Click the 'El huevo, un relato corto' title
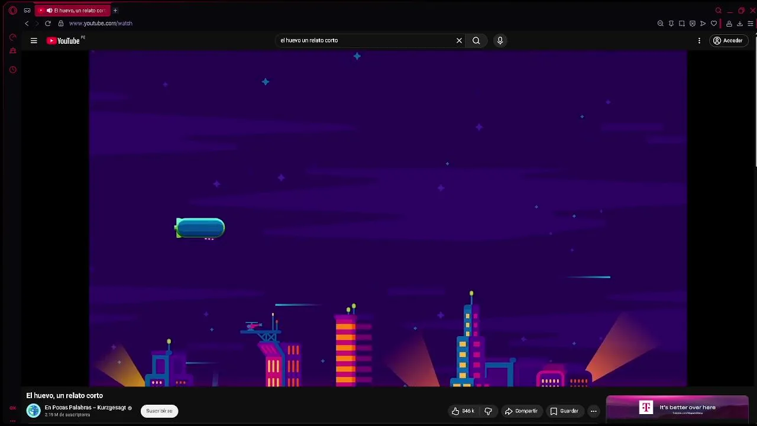Image resolution: width=757 pixels, height=426 pixels. click(64, 395)
